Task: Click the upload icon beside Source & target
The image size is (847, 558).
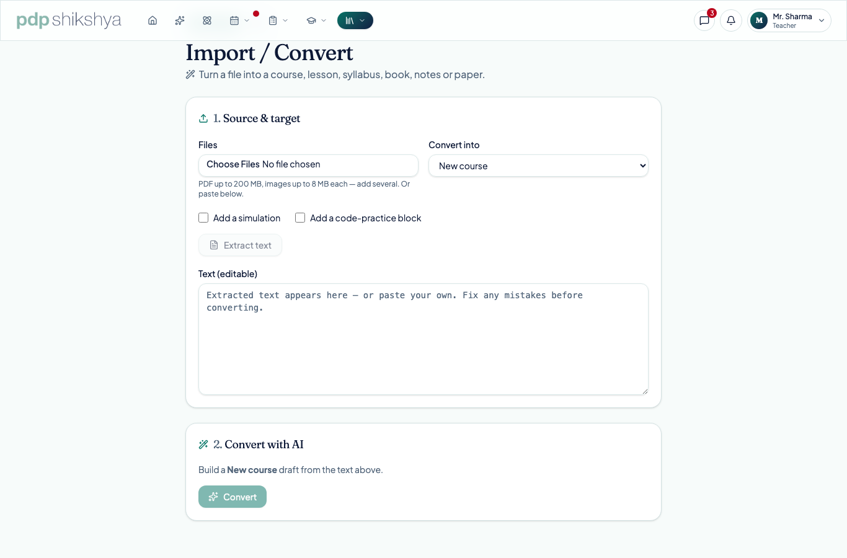Action: 203,118
